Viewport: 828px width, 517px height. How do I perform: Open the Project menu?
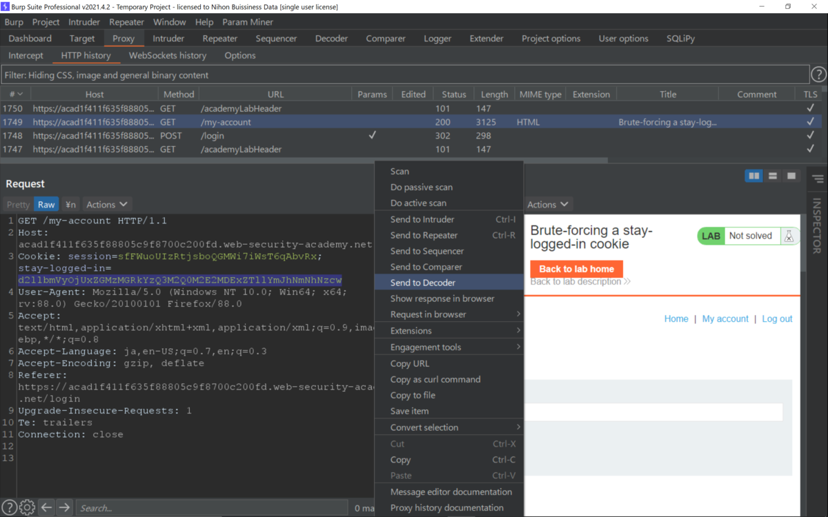pos(46,22)
